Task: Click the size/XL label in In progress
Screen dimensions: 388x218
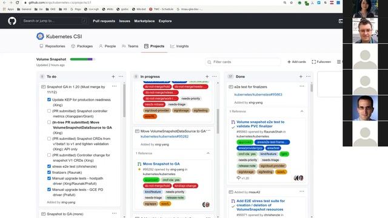Action: [x=150, y=116]
